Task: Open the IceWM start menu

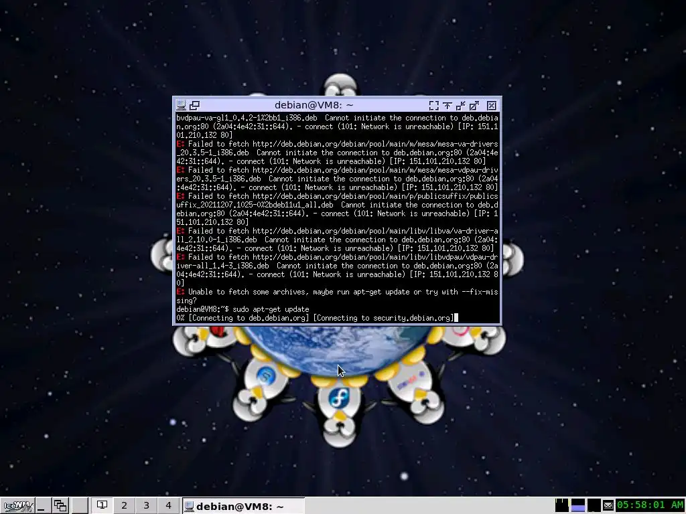Action: tap(17, 506)
